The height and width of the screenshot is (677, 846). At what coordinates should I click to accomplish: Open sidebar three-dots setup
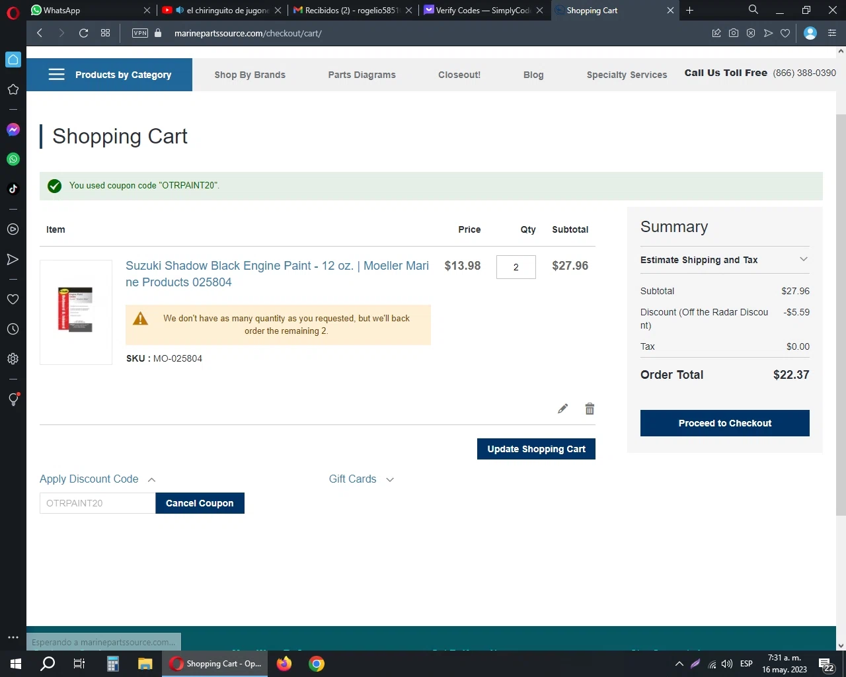click(13, 637)
